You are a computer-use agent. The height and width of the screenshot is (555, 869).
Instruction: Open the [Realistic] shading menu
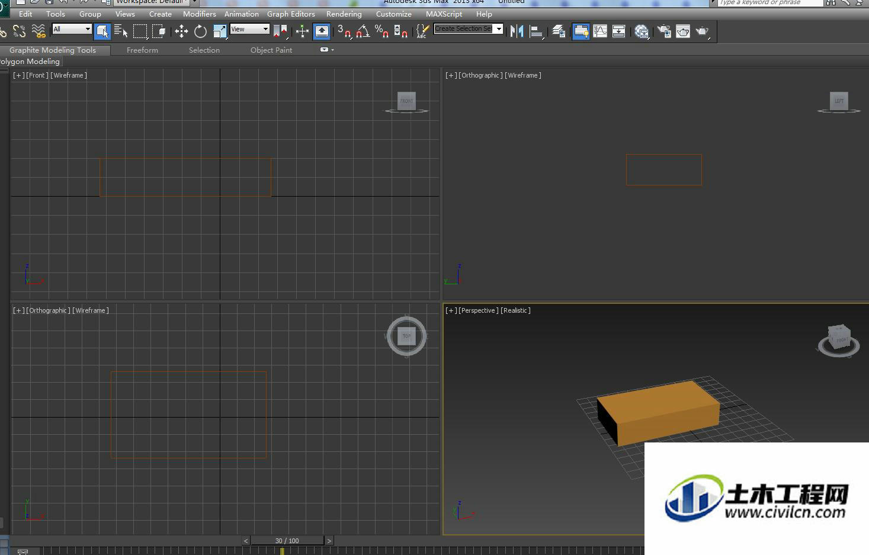[515, 310]
